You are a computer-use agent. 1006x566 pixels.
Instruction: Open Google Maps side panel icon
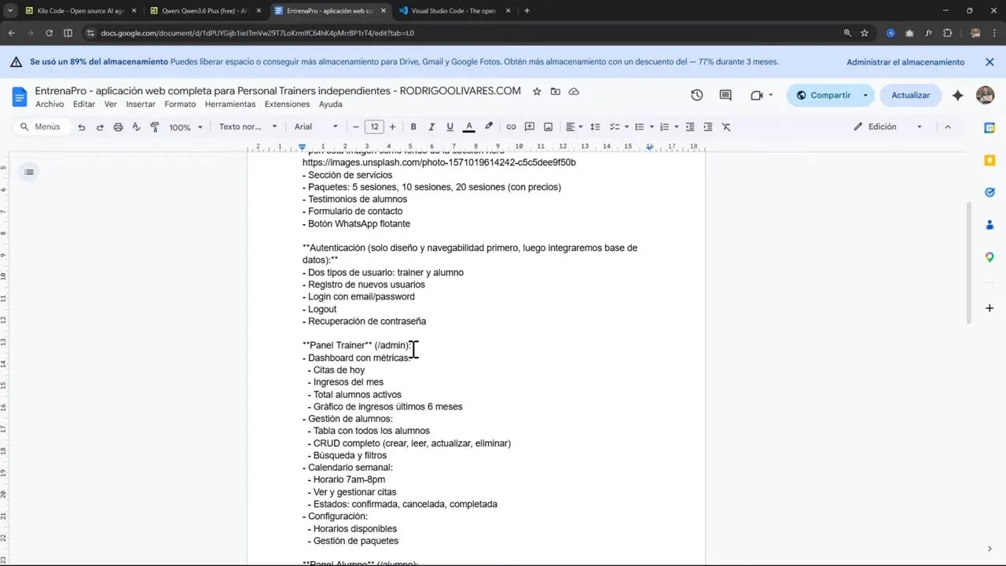(x=989, y=257)
